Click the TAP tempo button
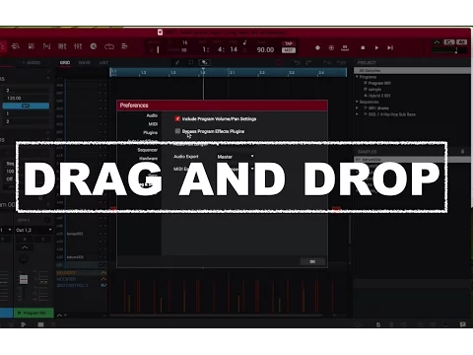This screenshot has height=355, width=473. tap(289, 43)
